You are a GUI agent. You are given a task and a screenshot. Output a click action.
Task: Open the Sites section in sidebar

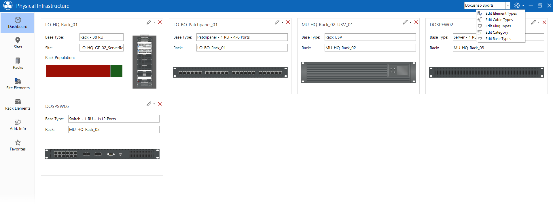pos(18,43)
